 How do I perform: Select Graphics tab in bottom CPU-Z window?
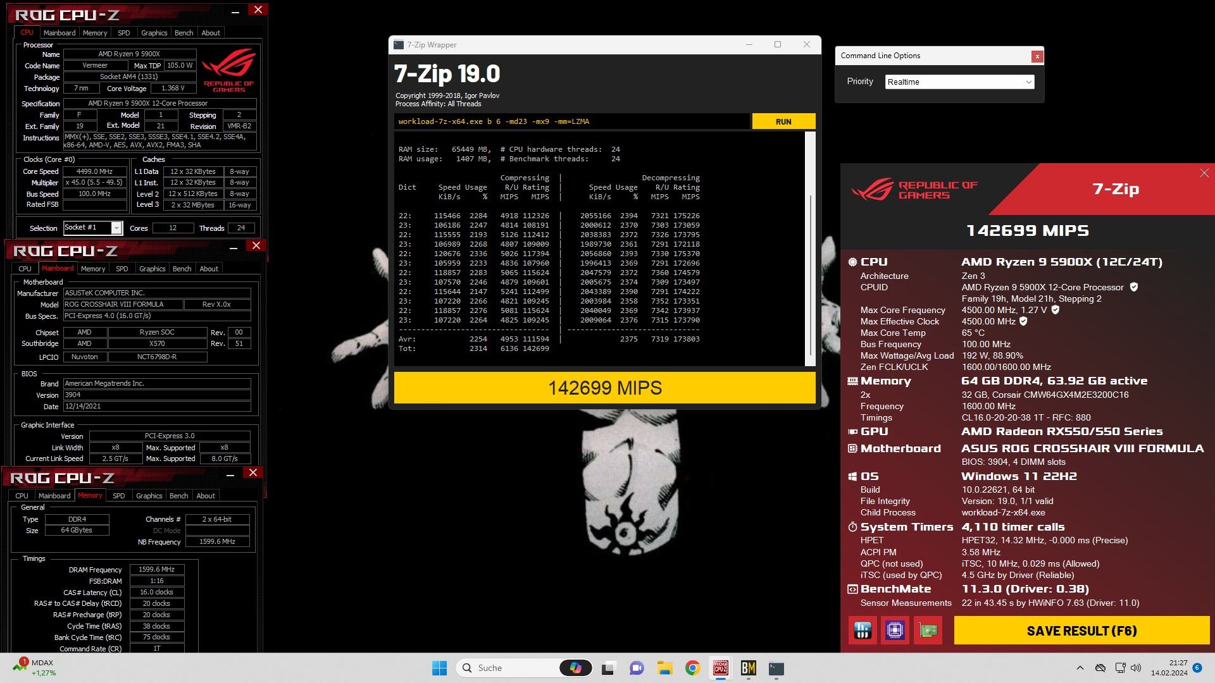tap(149, 496)
